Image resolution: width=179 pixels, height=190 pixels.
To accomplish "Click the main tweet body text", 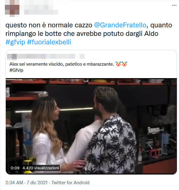I will tap(89, 33).
